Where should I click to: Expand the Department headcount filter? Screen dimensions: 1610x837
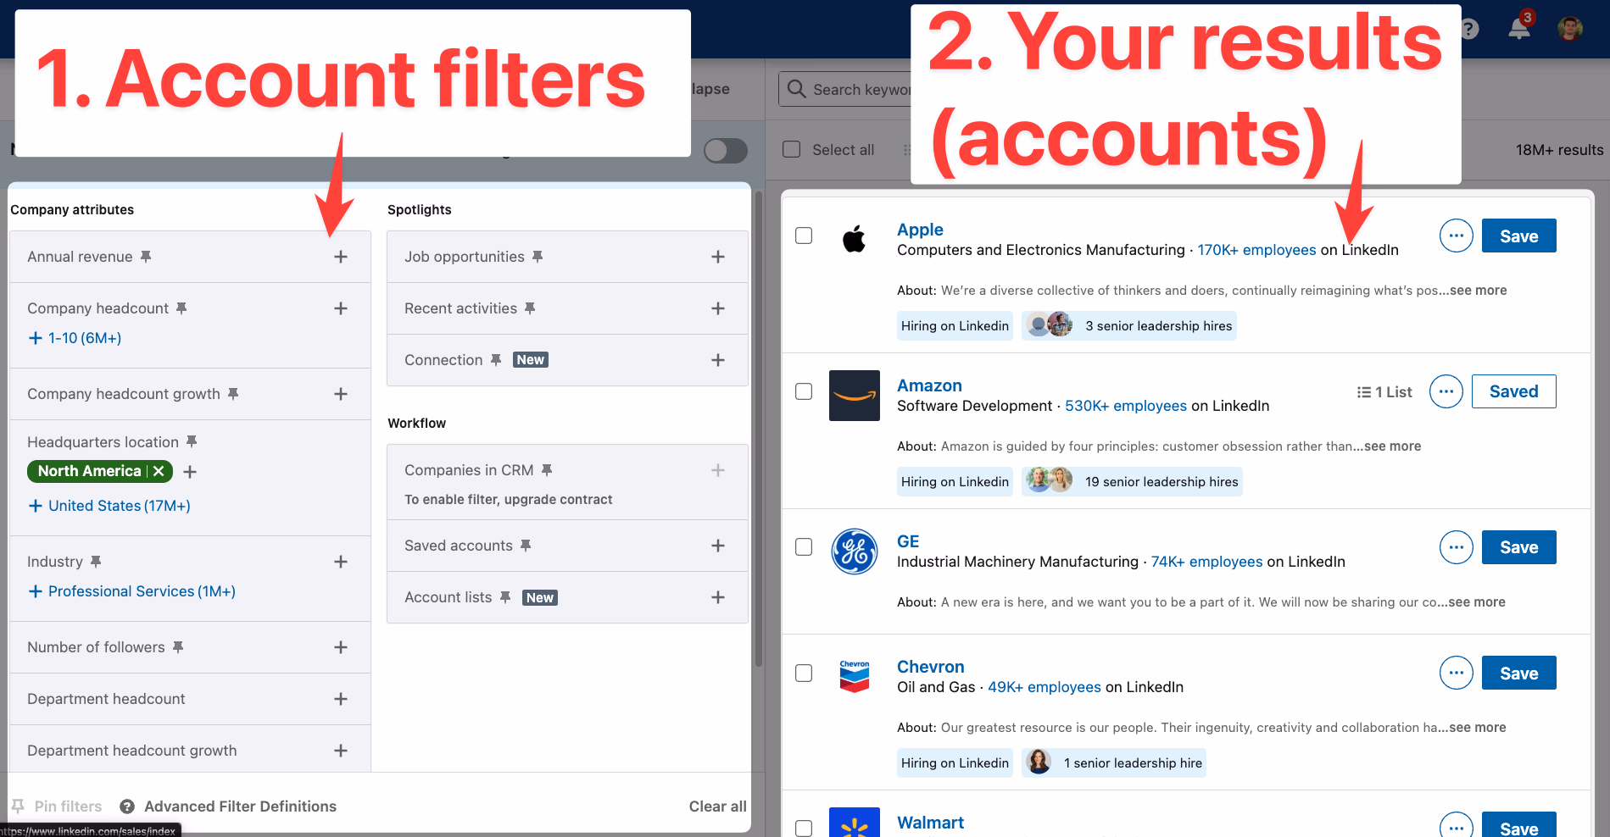pyautogui.click(x=341, y=699)
